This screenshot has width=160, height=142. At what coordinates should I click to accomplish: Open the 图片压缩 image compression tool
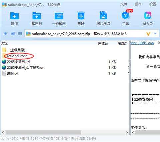point(103,15)
